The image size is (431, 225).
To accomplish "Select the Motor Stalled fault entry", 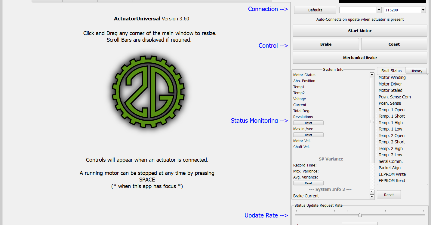I will pos(390,90).
